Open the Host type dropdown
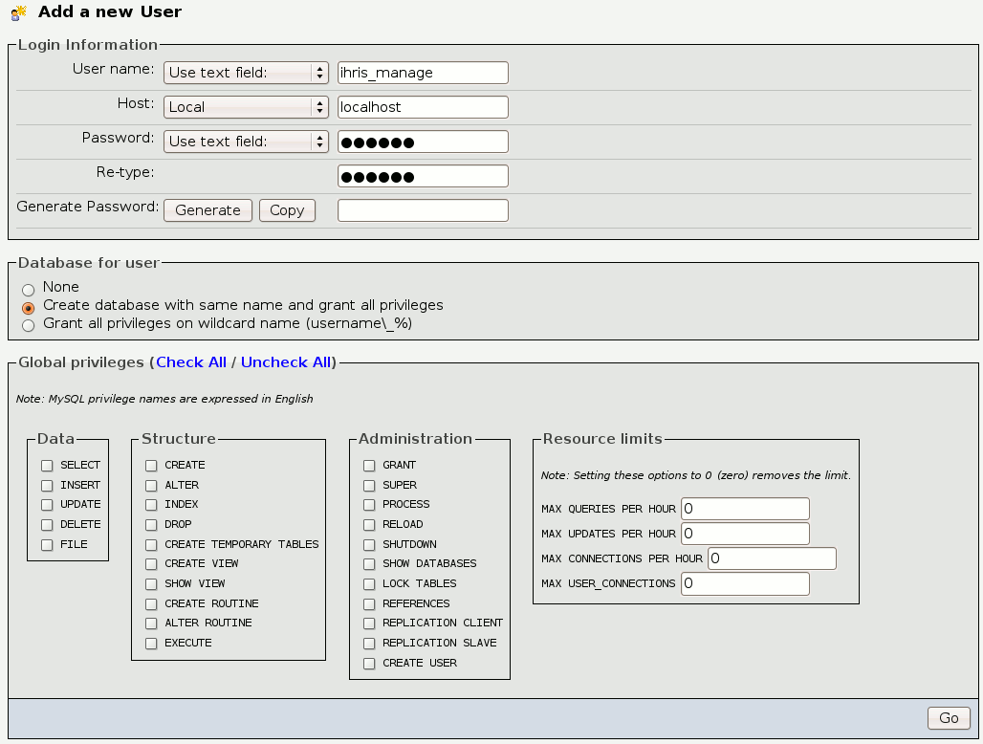Image resolution: width=983 pixels, height=744 pixels. [x=246, y=107]
